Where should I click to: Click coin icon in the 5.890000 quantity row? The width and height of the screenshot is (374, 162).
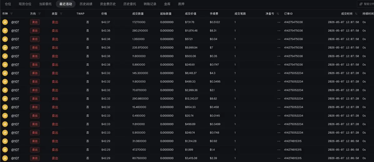click(5, 65)
